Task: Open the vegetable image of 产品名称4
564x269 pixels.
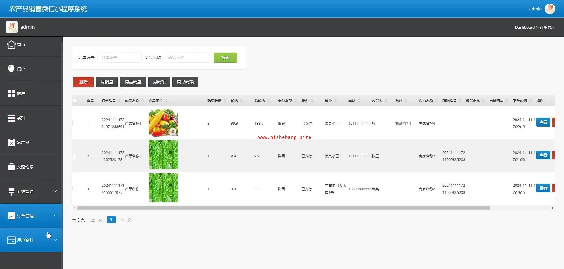Action: click(163, 122)
